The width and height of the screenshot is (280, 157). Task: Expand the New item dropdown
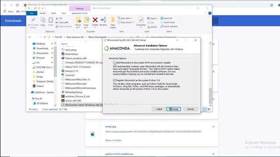pyautogui.click(x=125, y=18)
